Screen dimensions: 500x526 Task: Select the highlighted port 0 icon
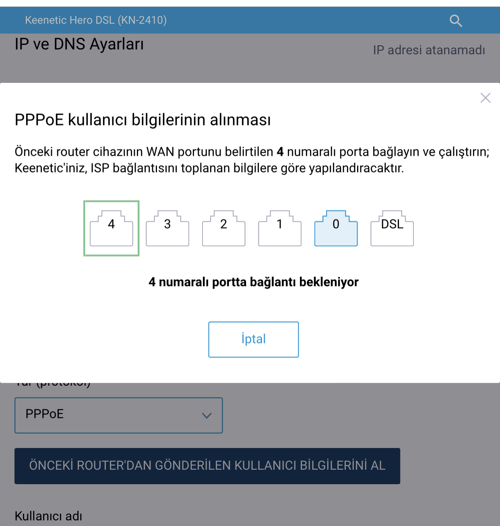coord(336,228)
